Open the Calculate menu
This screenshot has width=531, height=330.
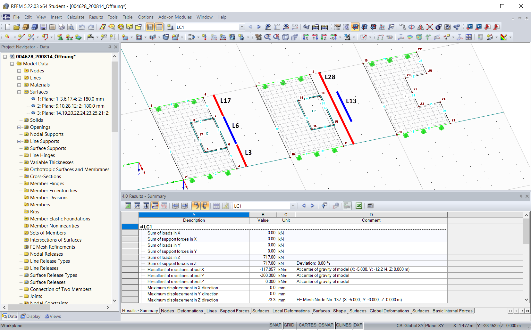75,17
